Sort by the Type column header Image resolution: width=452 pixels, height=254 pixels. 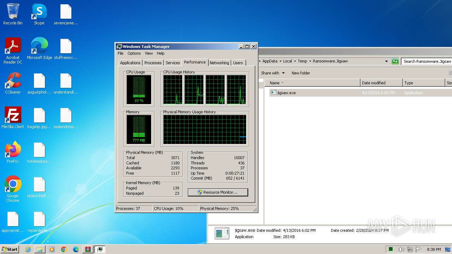point(424,83)
